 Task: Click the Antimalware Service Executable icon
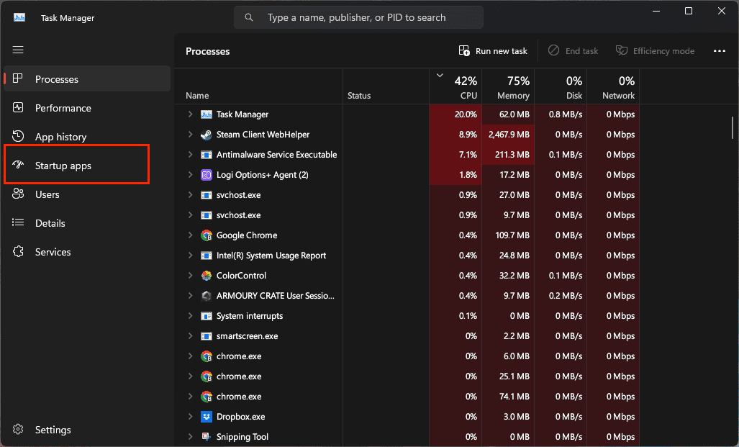coord(206,155)
